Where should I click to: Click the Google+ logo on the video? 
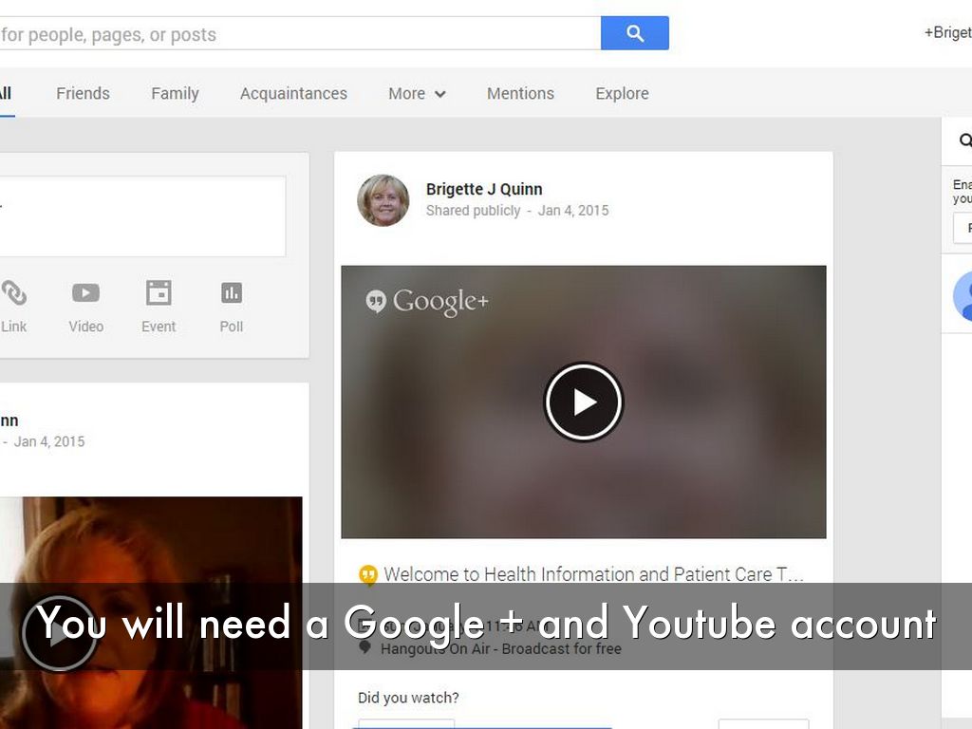coord(427,301)
